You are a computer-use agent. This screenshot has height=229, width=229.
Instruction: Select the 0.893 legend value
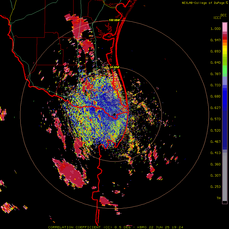(x=216, y=51)
